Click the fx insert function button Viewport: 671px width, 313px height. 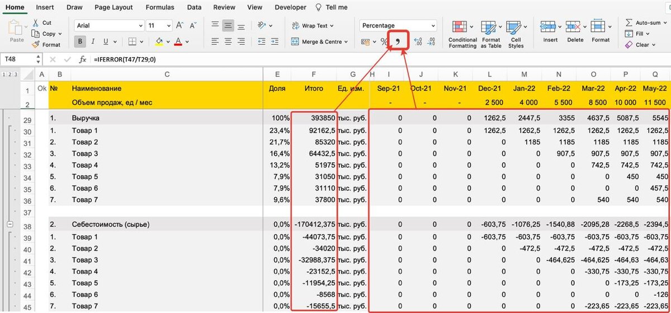82,59
